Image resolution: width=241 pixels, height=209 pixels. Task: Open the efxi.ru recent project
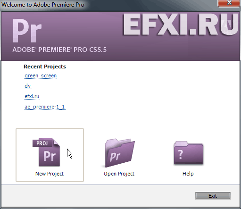coord(32,96)
